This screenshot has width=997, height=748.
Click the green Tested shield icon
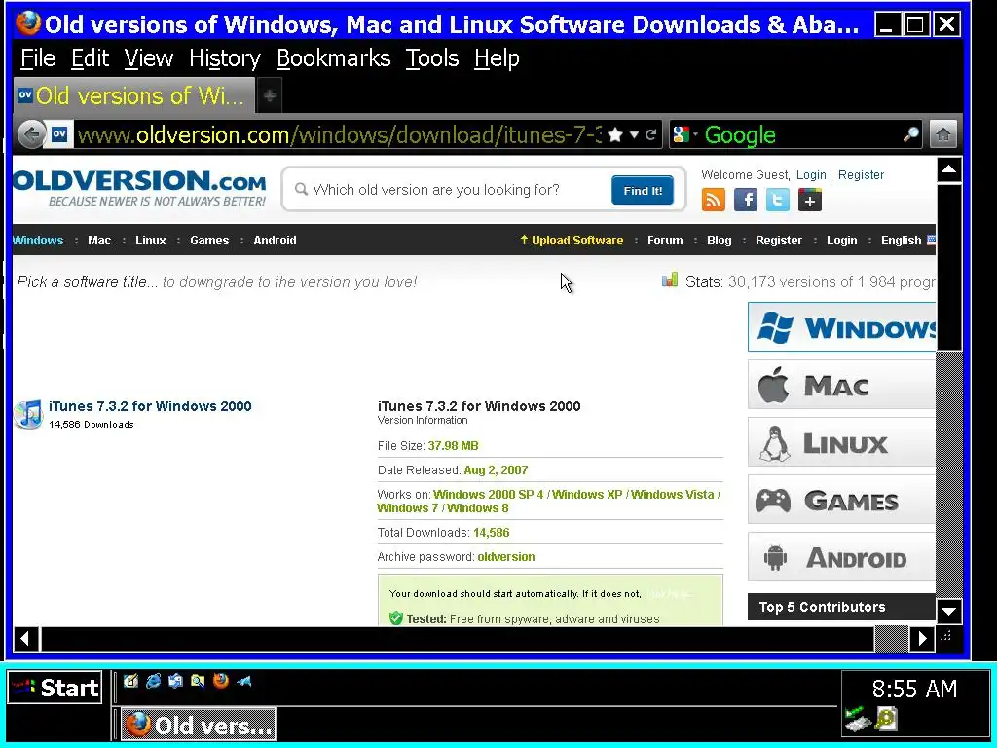(396, 618)
